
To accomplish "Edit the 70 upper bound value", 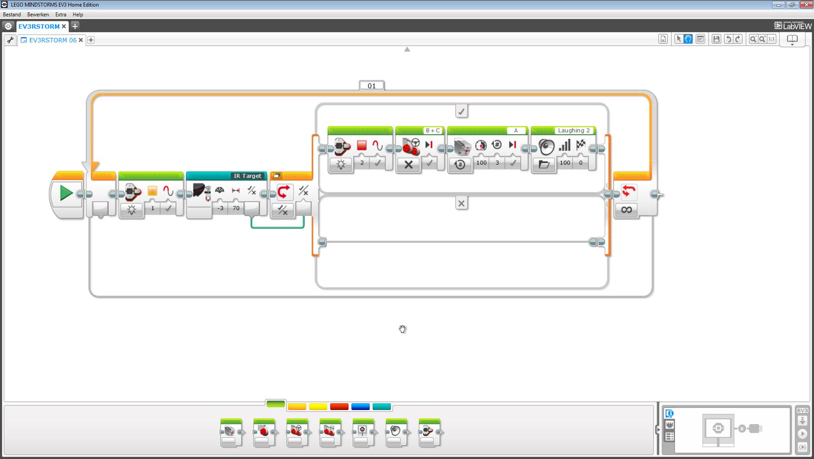I will click(236, 208).
